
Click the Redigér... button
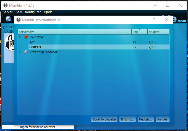145,119
